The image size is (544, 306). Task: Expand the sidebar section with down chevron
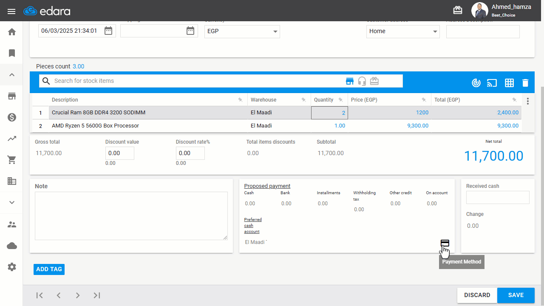tap(12, 203)
